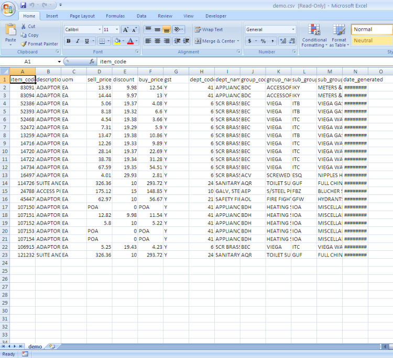Decrease the cell indent
The image size is (393, 358).
177,41
